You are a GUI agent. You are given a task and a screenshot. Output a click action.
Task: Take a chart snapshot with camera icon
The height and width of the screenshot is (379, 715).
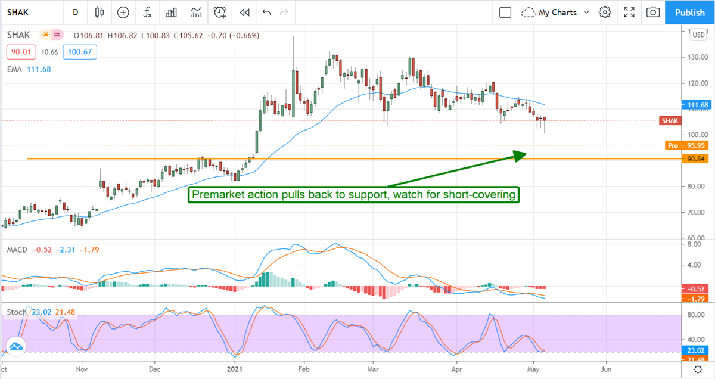pos(653,12)
